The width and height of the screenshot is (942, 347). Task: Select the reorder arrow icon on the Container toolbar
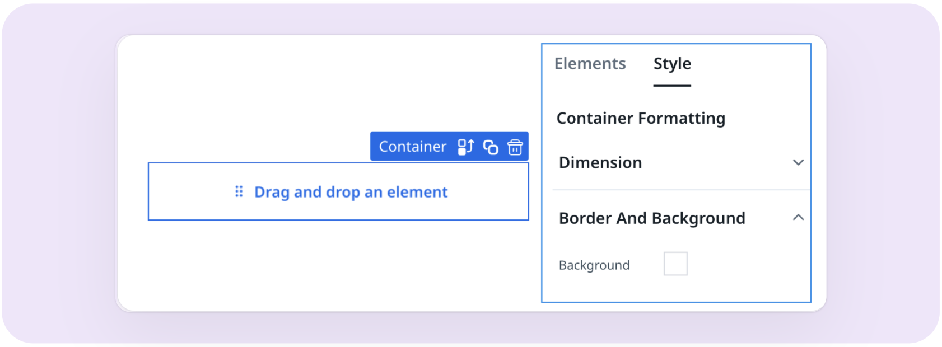pos(465,146)
